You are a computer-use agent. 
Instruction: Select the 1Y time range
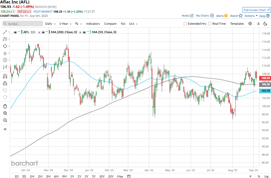point(72,176)
